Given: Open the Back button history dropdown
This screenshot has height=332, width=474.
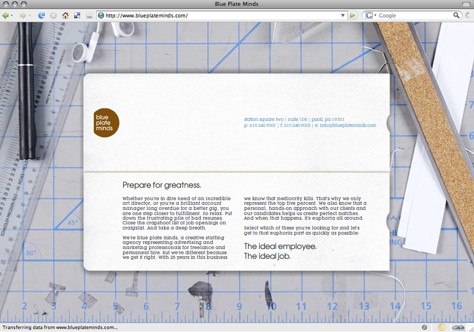Looking at the screenshot, I should click(12, 15).
